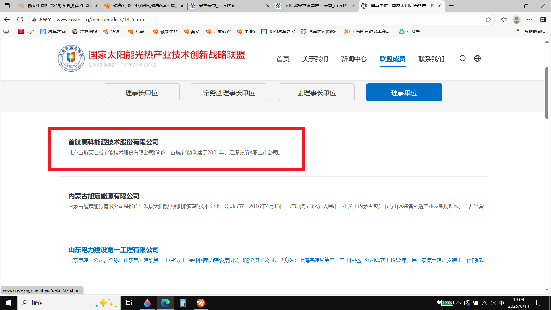Image resolution: width=551 pixels, height=310 pixels.
Task: Switch the IME language indicator 中
Action: point(501,303)
